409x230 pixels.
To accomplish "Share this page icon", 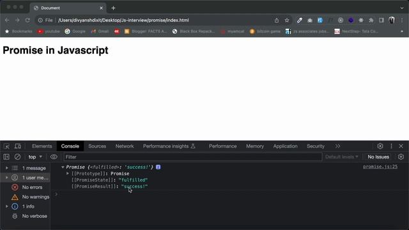I will pos(277,20).
